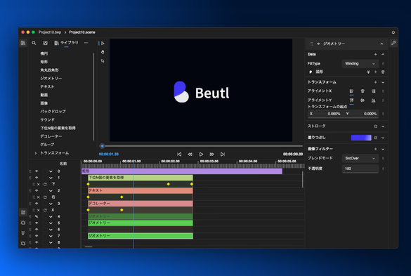Click the preview seek slider handle
Viewport: 411px width, 276px height.
coord(103,146)
